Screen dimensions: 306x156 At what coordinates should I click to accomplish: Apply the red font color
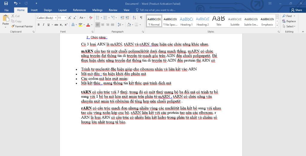coord(88,25)
